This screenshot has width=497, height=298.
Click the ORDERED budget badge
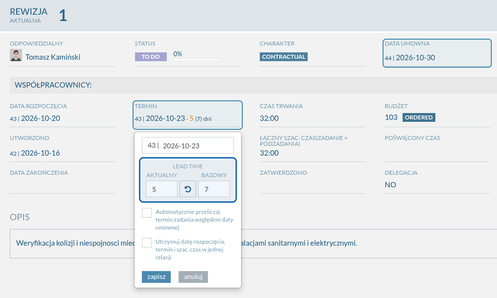[x=419, y=117]
